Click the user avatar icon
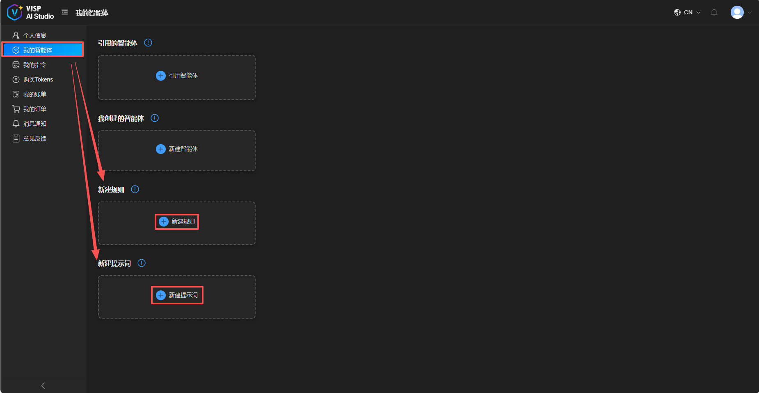The image size is (759, 394). (x=737, y=12)
